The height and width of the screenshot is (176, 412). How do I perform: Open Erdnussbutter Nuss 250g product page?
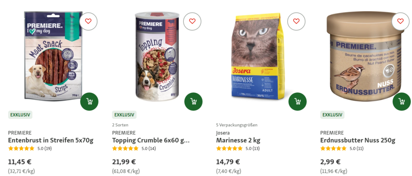pyautogui.click(x=358, y=140)
